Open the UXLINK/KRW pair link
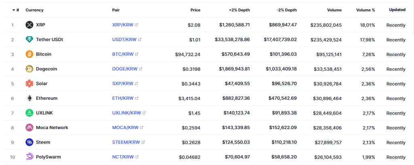The height and width of the screenshot is (165, 414). (x=127, y=113)
